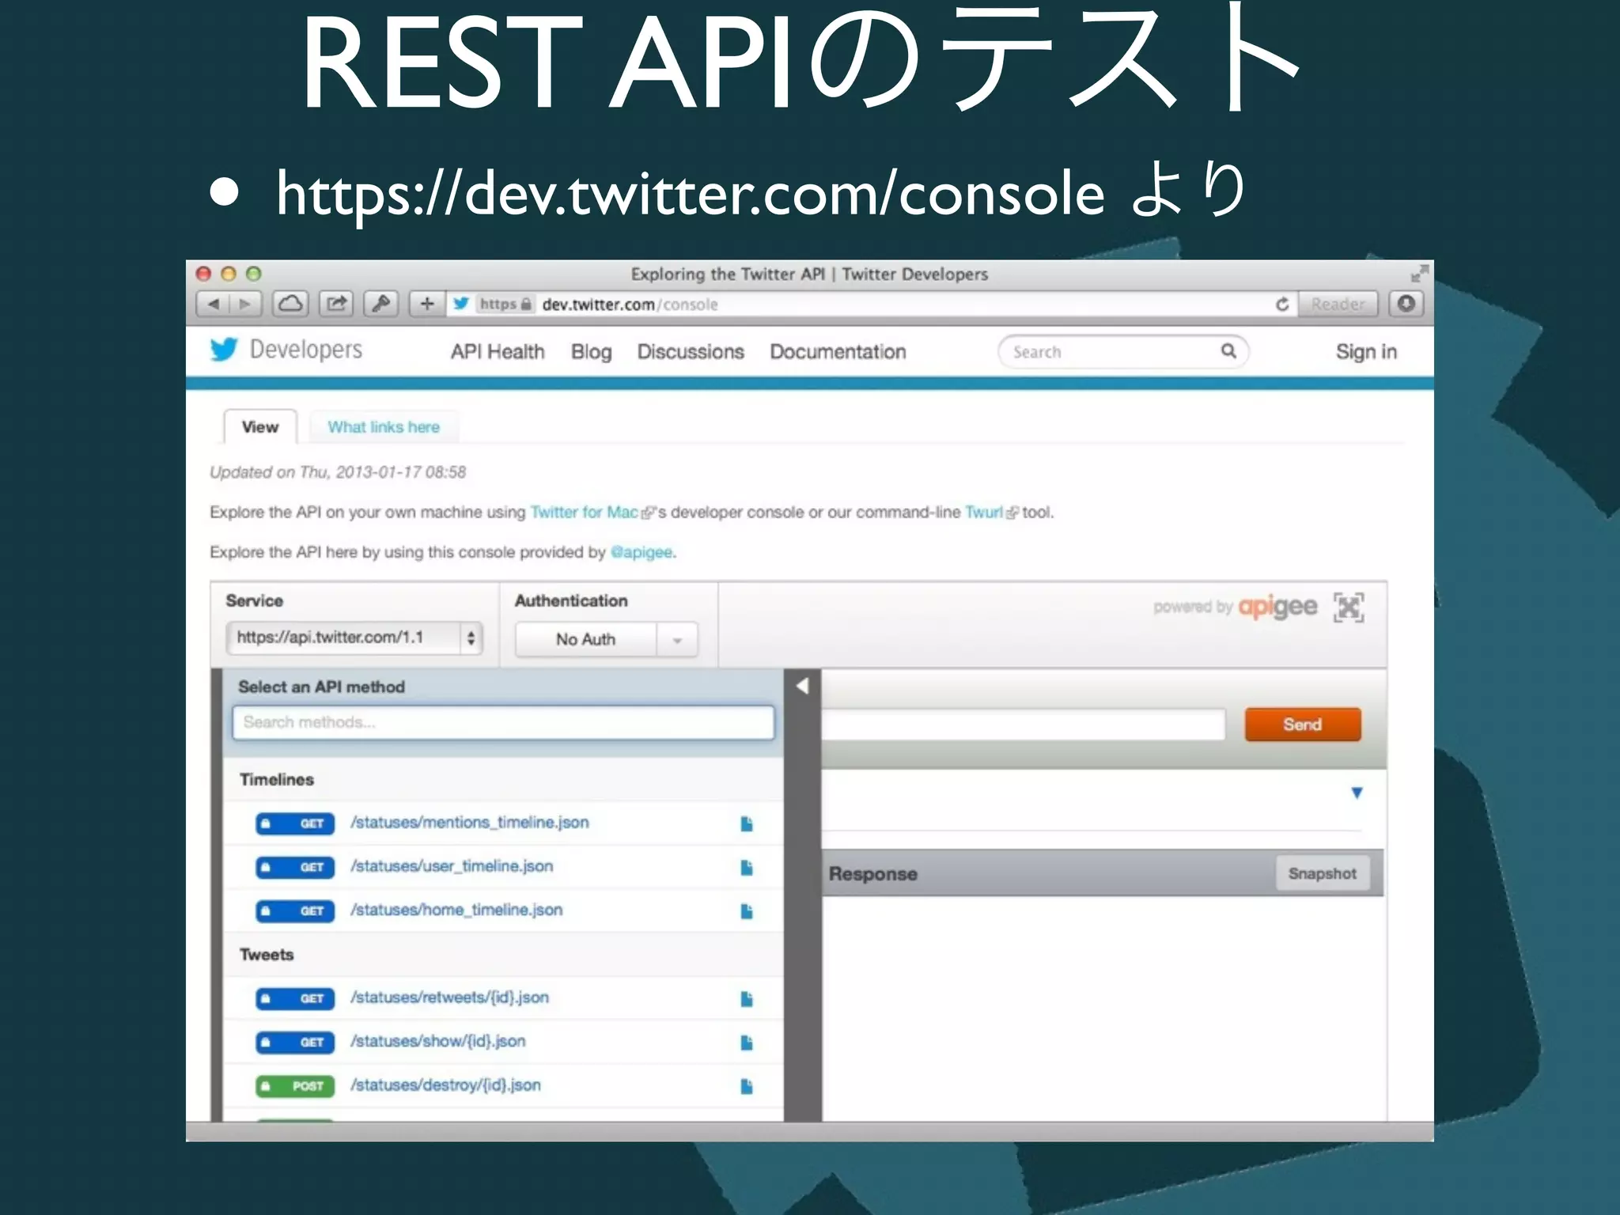
Task: Switch to What links here tab
Action: coord(384,427)
